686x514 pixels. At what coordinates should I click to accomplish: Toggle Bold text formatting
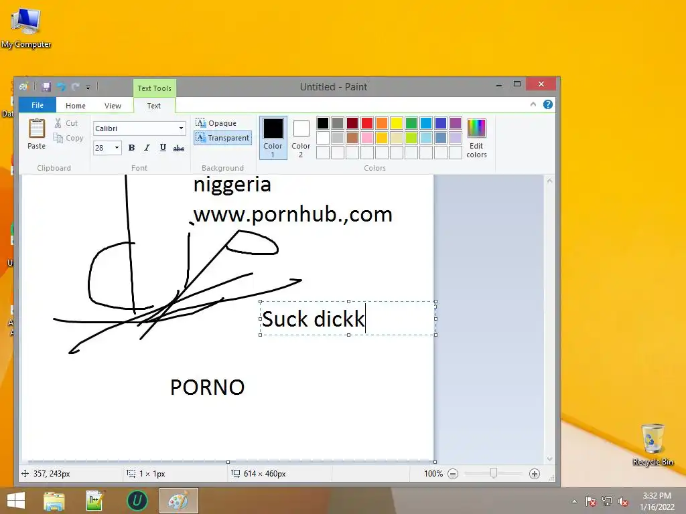click(x=131, y=148)
